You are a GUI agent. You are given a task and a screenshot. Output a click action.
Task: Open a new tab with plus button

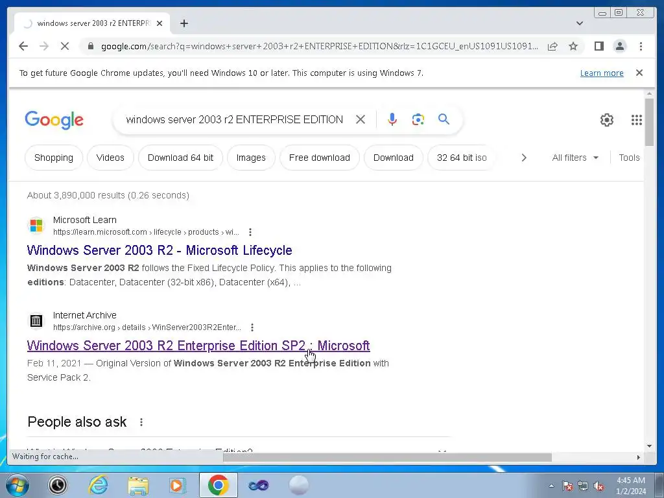pos(184,23)
